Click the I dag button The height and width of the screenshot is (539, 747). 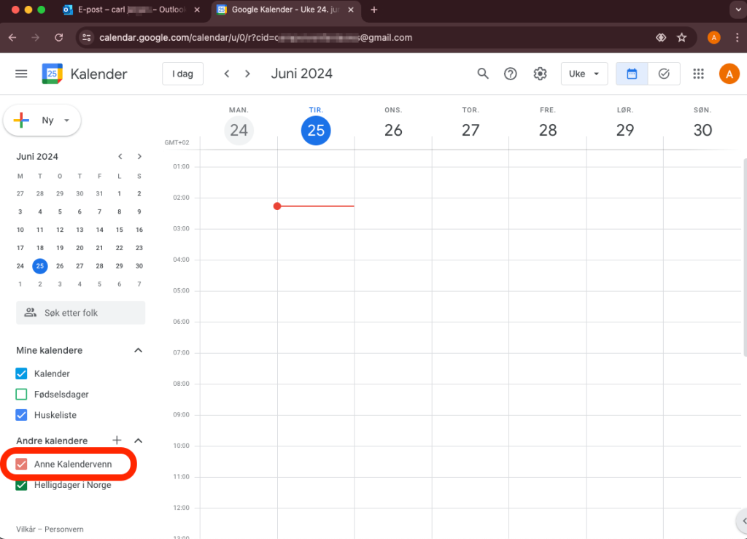click(x=182, y=74)
